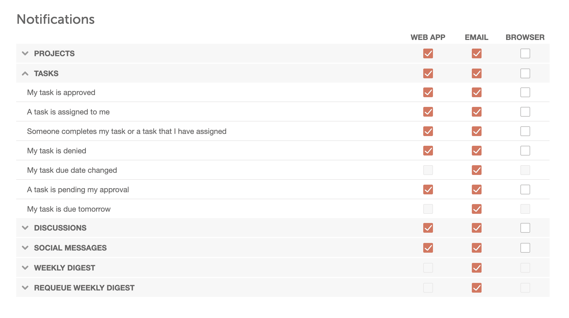Uncheck Email for REQUEUE WEEKLY DIGEST
Image resolution: width=569 pixels, height=318 pixels.
[x=477, y=288]
